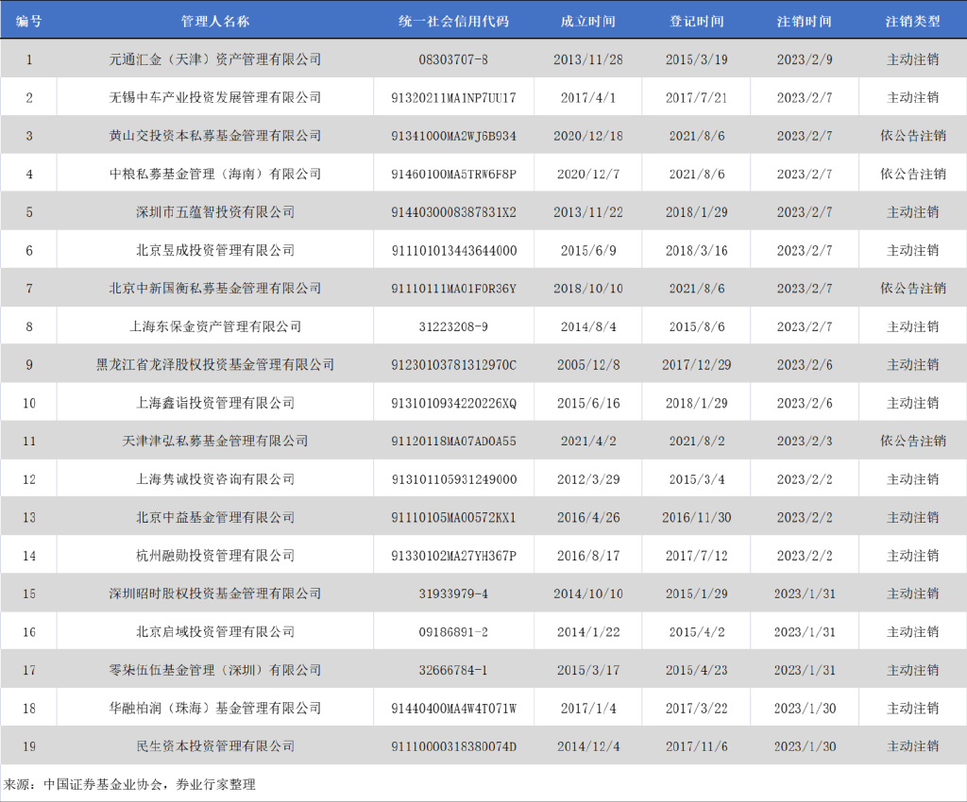Click credit code 32666784-1

tap(453, 670)
